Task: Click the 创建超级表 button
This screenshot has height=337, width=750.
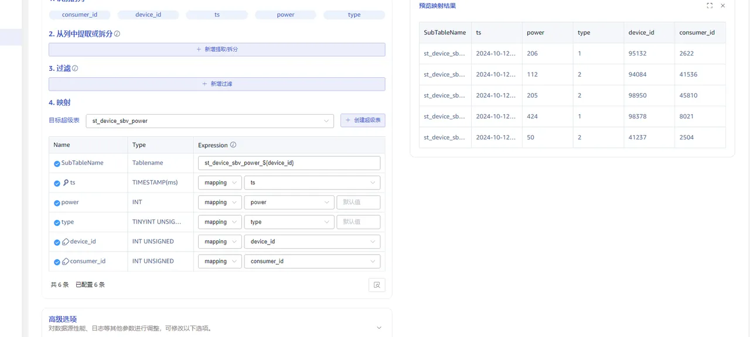Action: click(363, 121)
